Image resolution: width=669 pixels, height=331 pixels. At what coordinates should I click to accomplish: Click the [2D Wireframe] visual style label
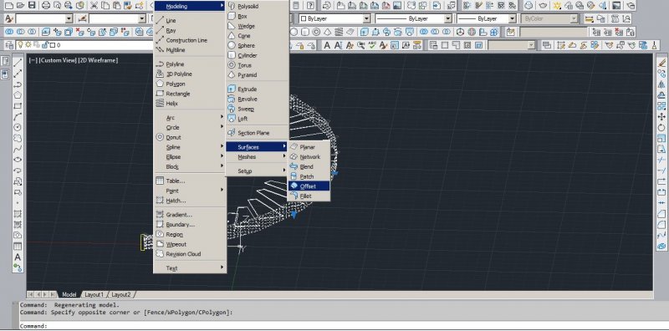[x=98, y=60]
